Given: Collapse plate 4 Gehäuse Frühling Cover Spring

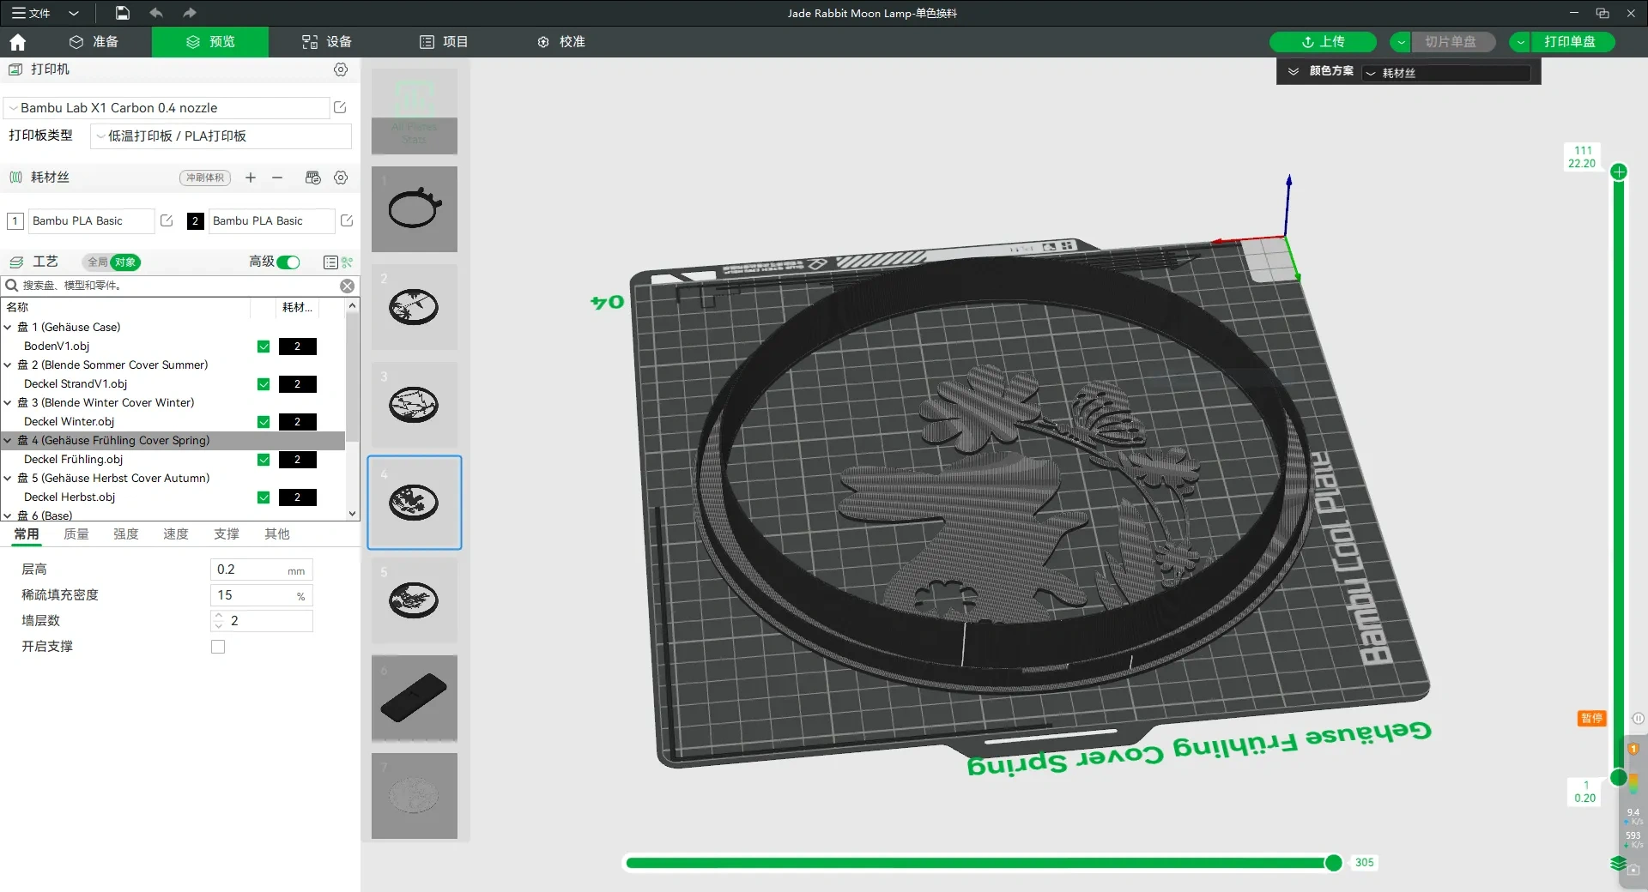Looking at the screenshot, I should pos(8,441).
